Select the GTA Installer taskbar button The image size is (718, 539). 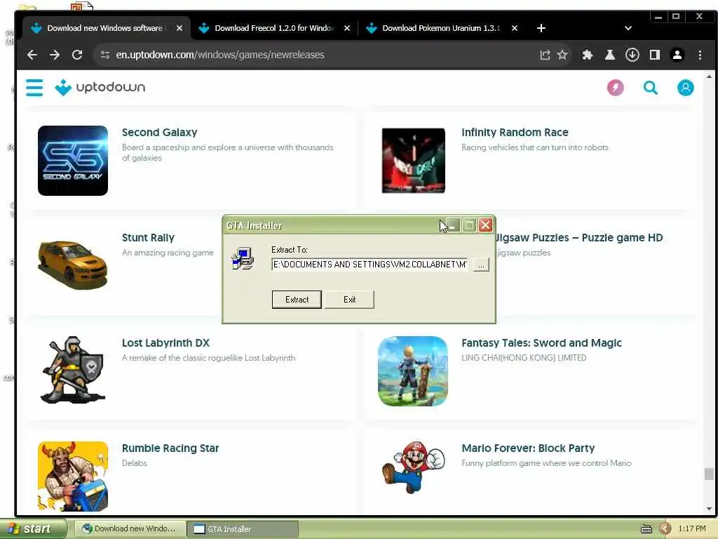(243, 529)
